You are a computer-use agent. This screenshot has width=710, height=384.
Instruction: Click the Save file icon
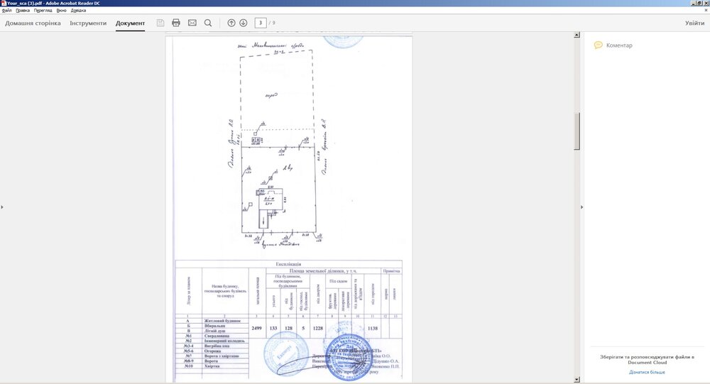[160, 23]
